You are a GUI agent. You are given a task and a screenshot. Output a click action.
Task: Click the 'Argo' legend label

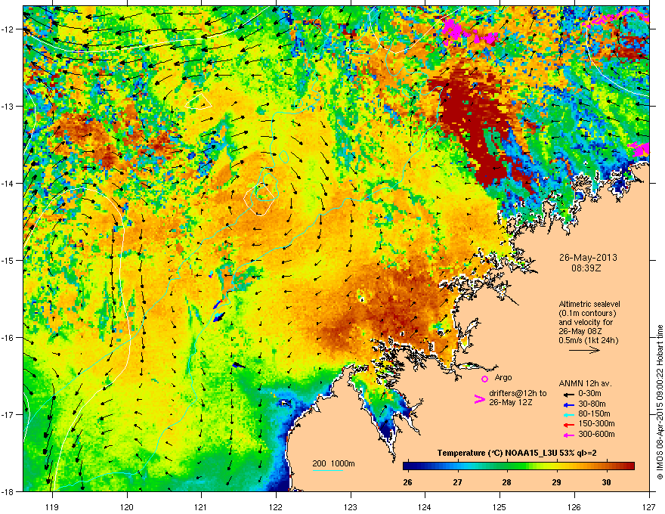pos(503,377)
